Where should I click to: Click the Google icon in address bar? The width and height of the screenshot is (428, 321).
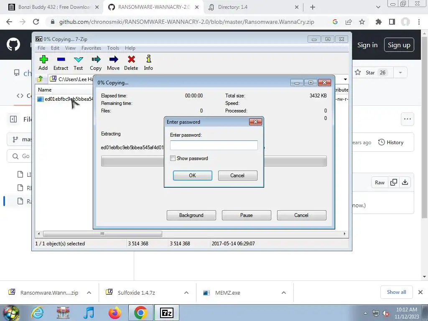point(335,22)
